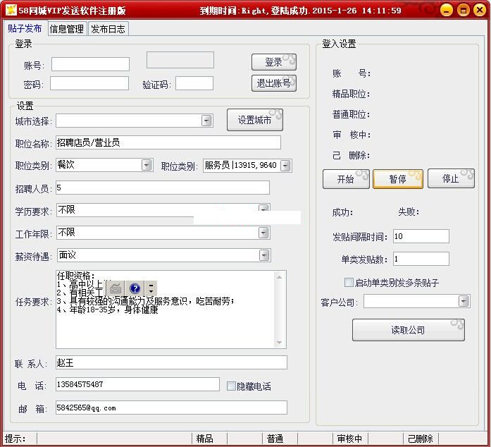Close the 58同城 software window

click(x=479, y=10)
